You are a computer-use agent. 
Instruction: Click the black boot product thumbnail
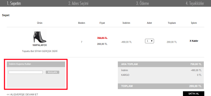tap(40, 36)
